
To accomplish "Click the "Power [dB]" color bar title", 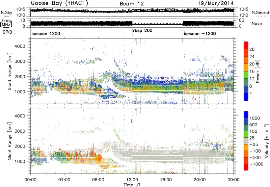I will pyautogui.click(x=258, y=71).
